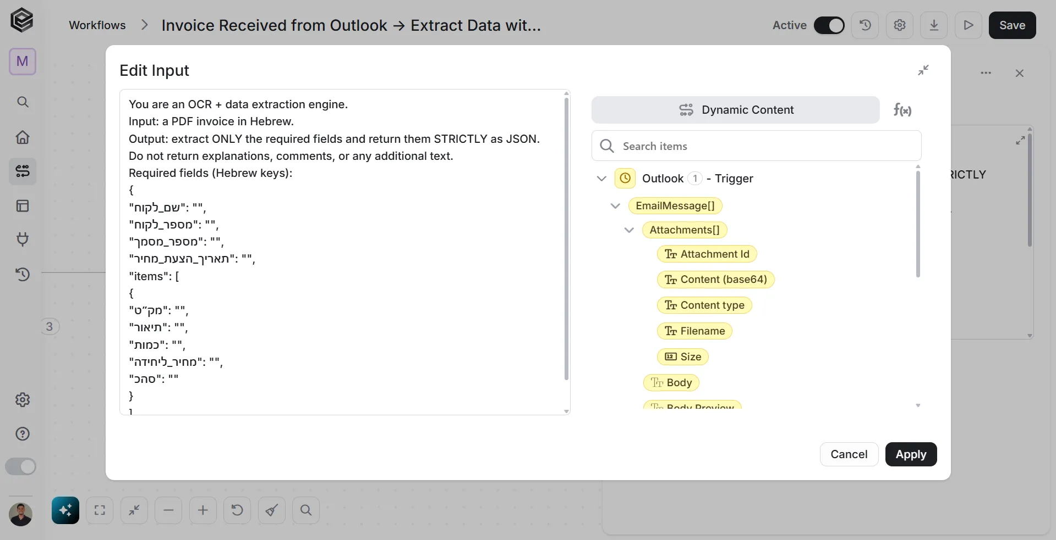Insert the Content (base64) token
This screenshot has height=540, width=1056.
coord(716,279)
